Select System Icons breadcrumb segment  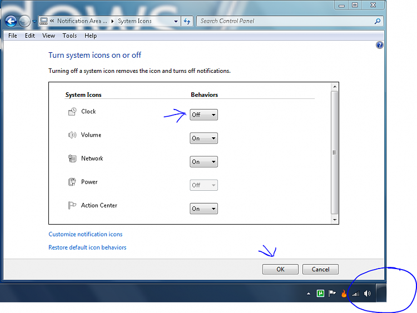[135, 21]
